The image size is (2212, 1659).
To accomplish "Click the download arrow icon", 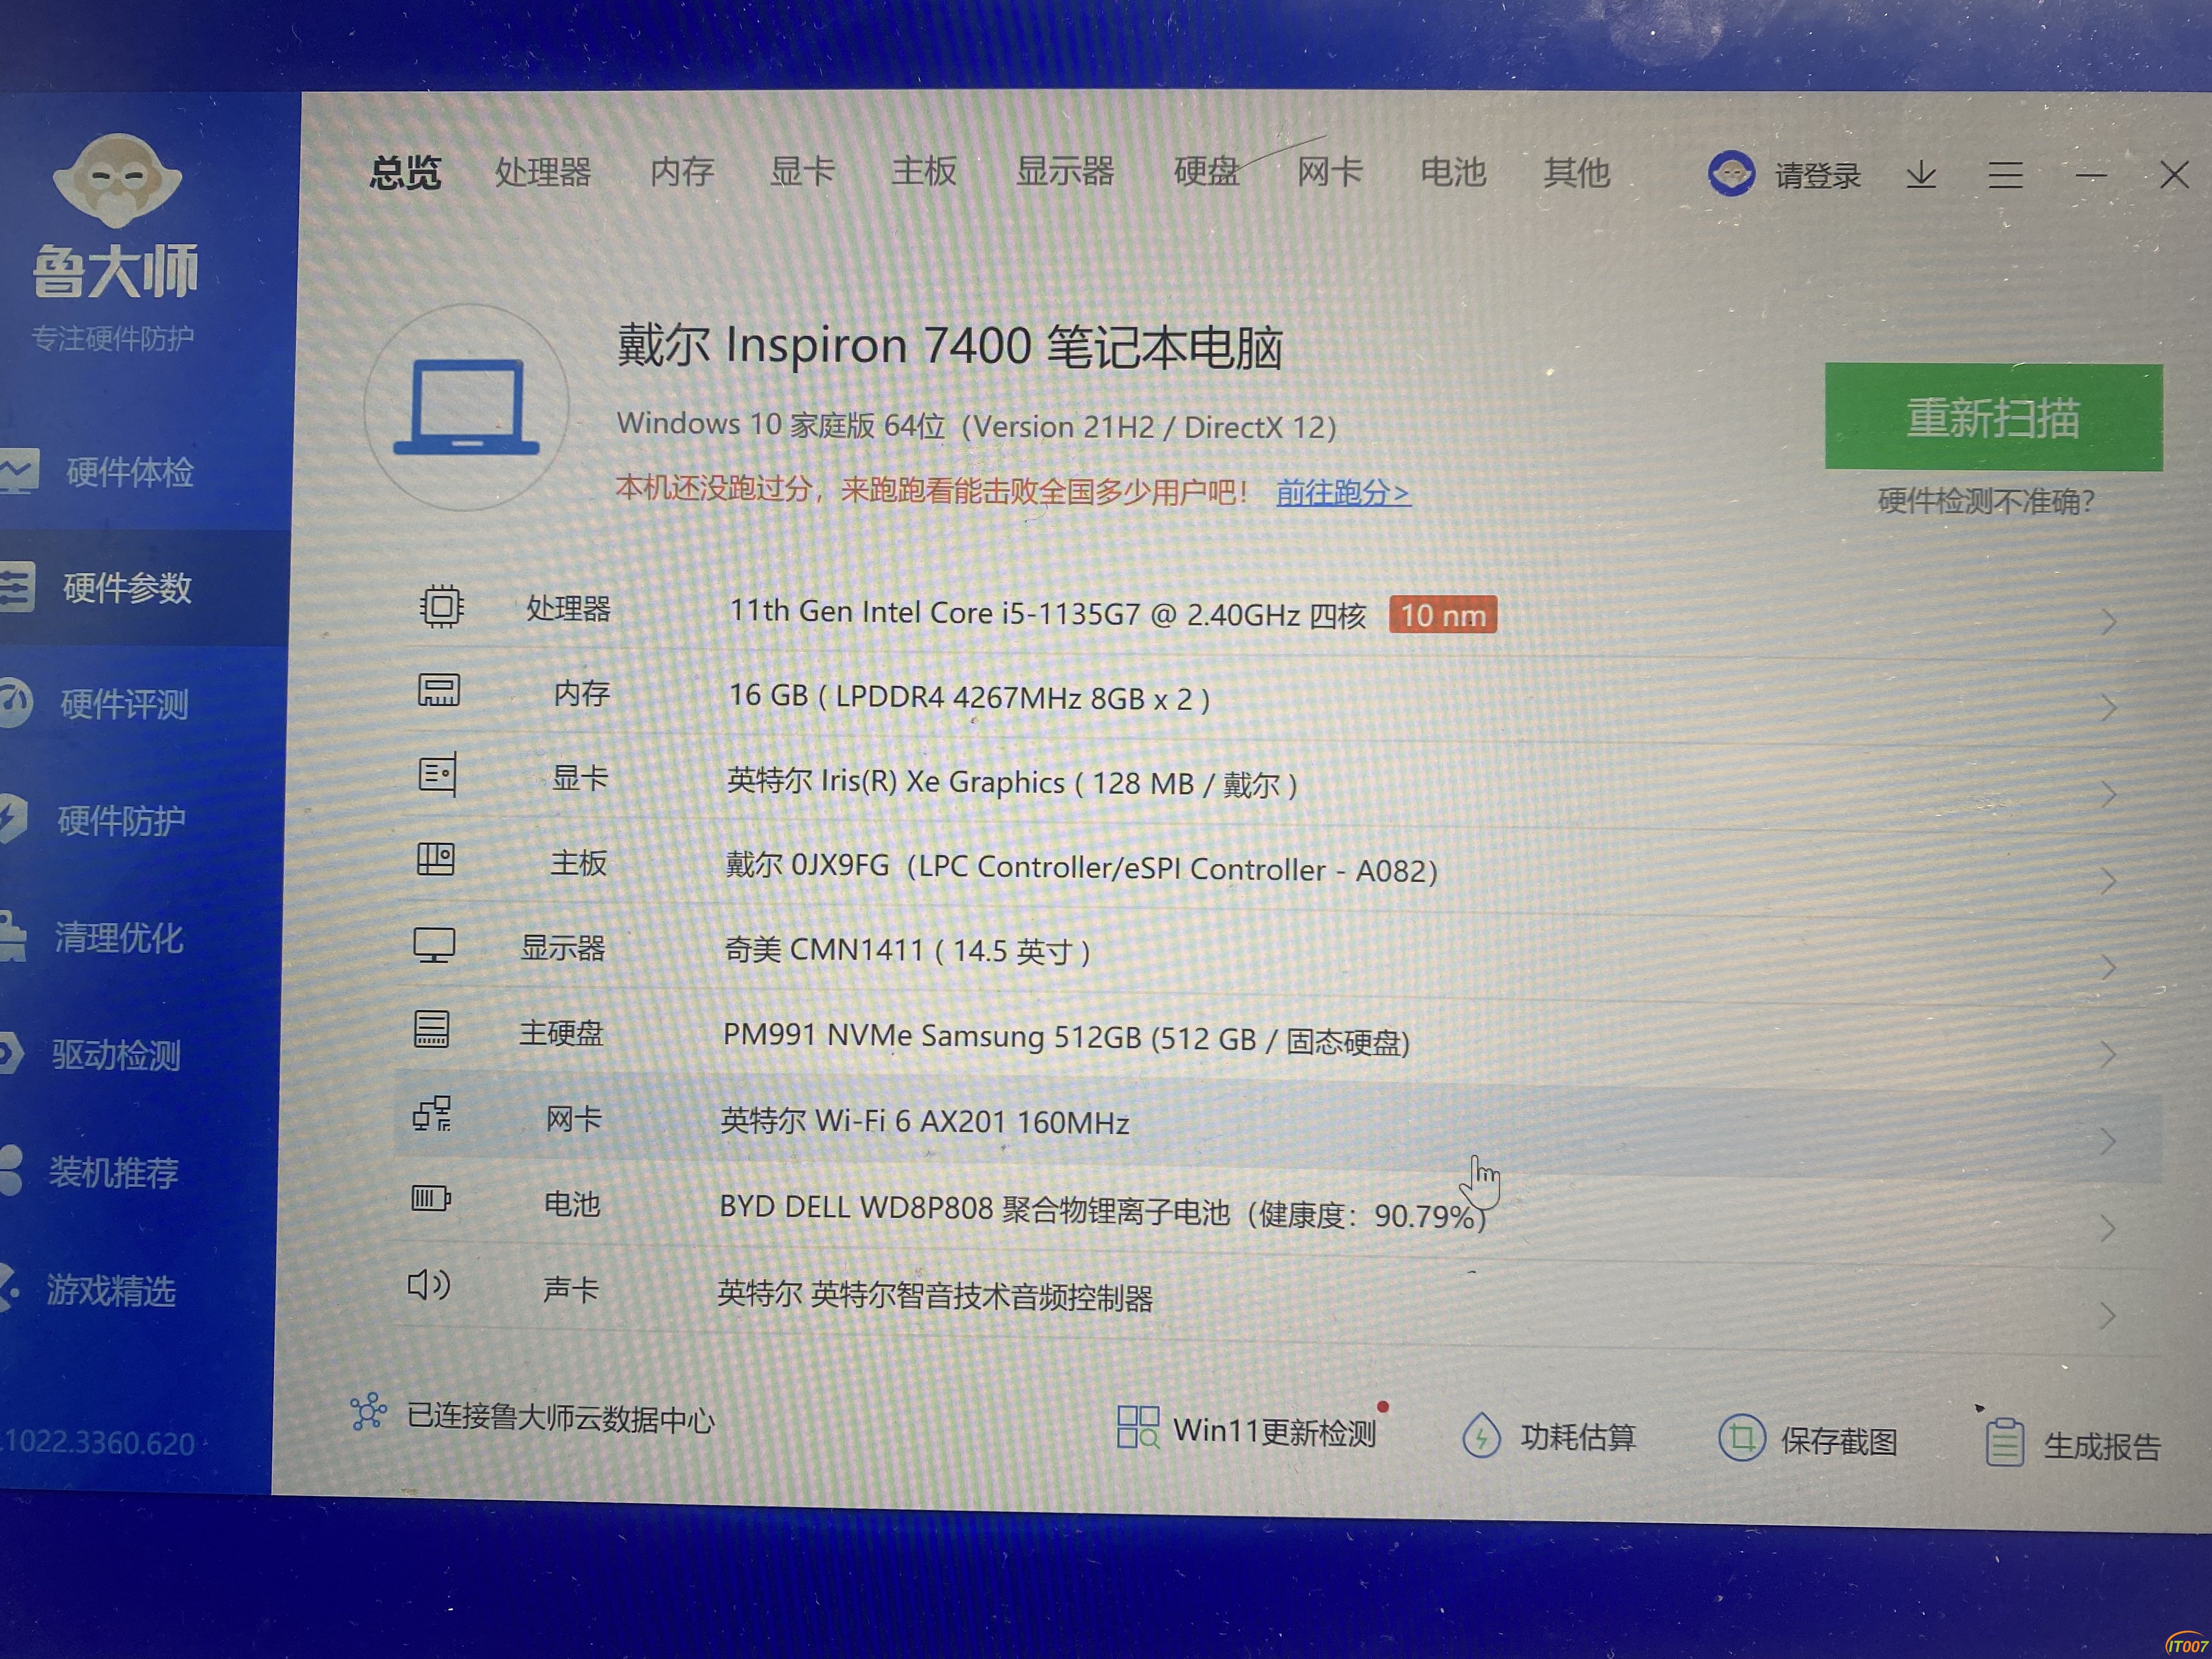I will click(1921, 176).
